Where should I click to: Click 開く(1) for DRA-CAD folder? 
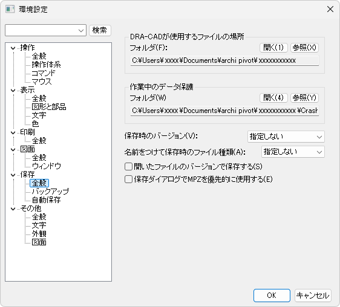point(273,48)
